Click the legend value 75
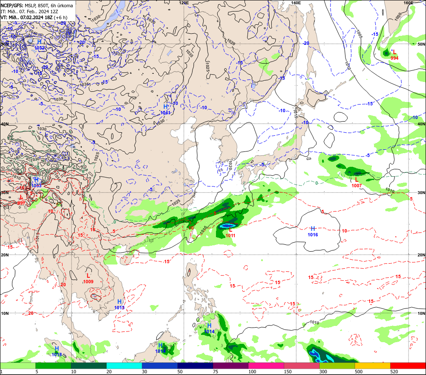 (x=216, y=372)
